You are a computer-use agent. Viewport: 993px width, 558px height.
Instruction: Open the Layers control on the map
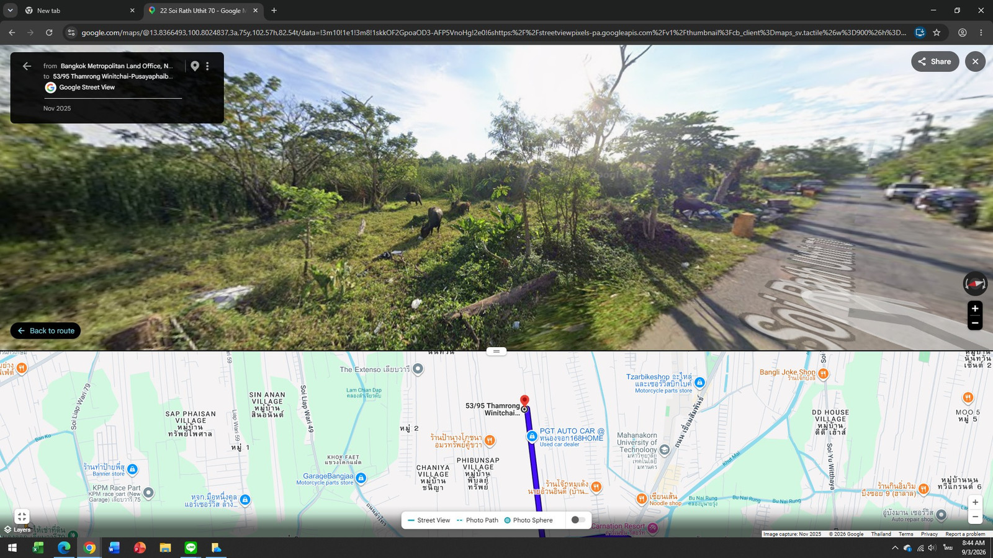(x=17, y=529)
